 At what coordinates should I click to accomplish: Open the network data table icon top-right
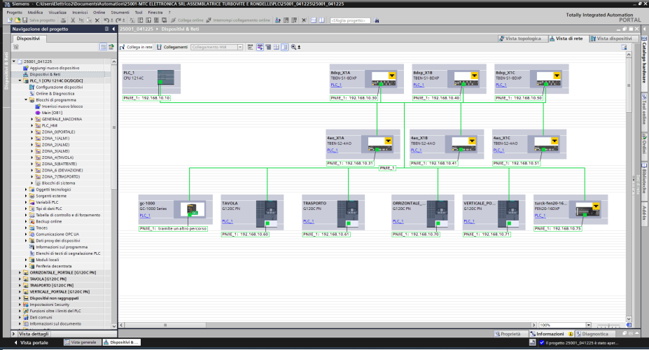[x=624, y=47]
